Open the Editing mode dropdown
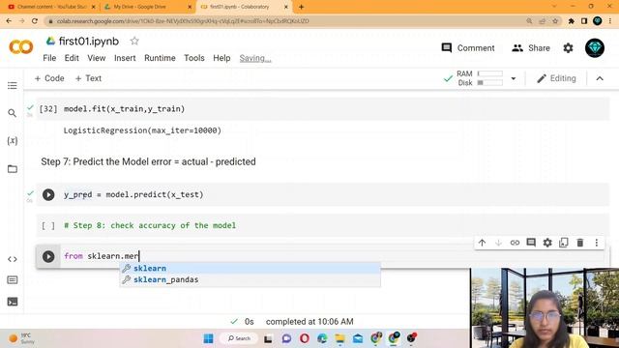Image resolution: width=619 pixels, height=348 pixels. [x=556, y=78]
